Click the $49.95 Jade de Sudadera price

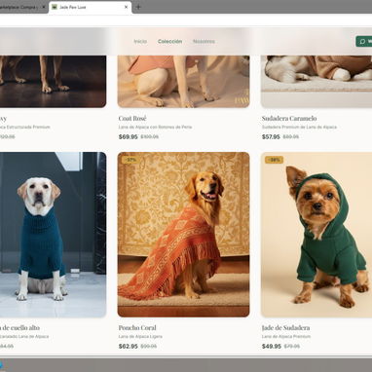pyautogui.click(x=272, y=347)
